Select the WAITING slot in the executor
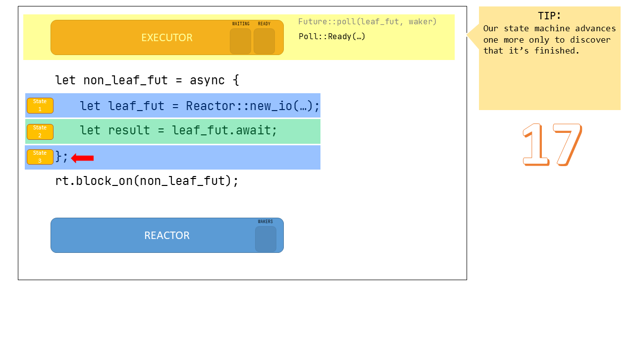 (240, 41)
